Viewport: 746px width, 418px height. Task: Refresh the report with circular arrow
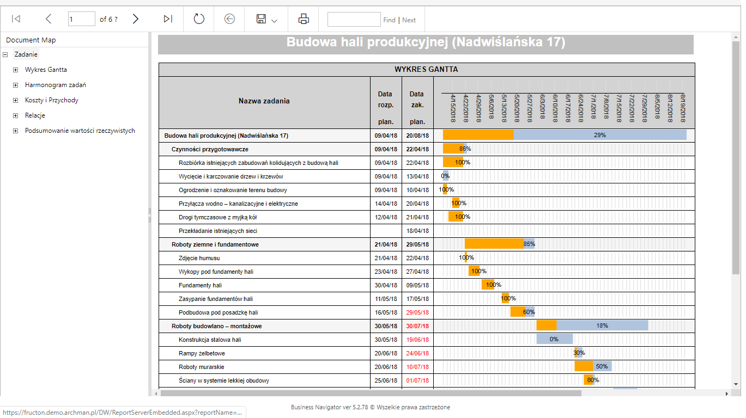click(x=199, y=19)
